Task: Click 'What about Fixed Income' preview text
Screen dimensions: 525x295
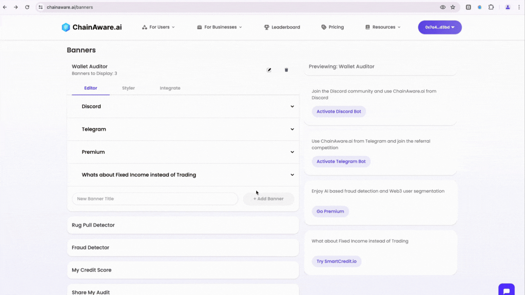Action: 360,241
